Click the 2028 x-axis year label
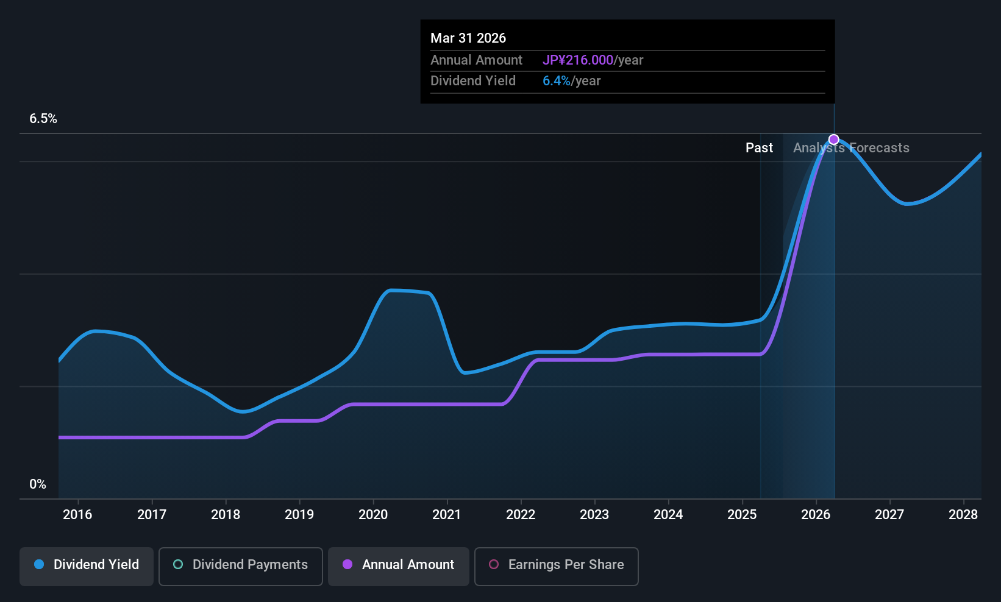This screenshot has height=602, width=1001. pyautogui.click(x=963, y=514)
